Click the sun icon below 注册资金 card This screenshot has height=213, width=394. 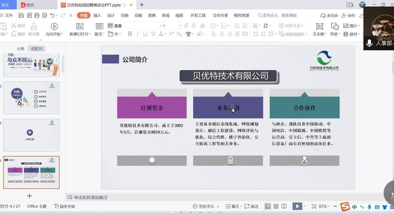152,161
